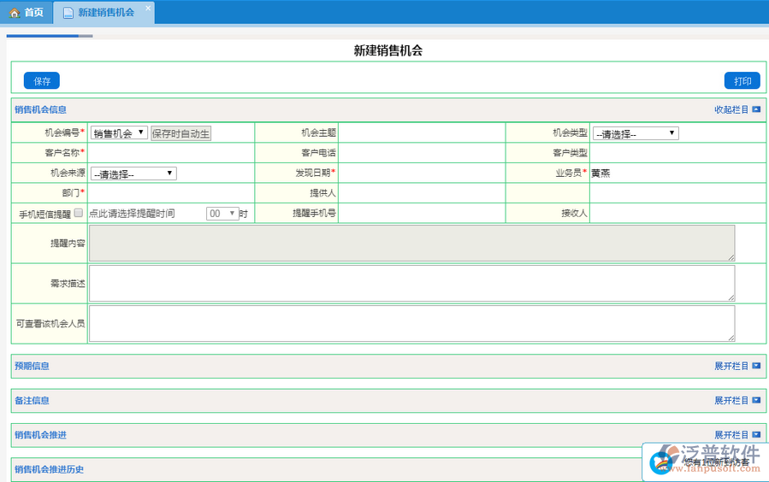Image resolution: width=769 pixels, height=482 pixels.
Task: Click the expand icon in 备注信息 section
Action: [x=756, y=400]
